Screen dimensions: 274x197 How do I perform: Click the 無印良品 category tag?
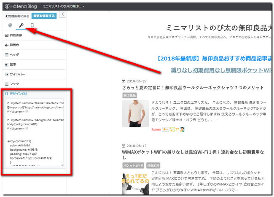click(129, 95)
